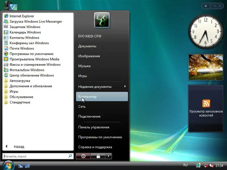This screenshot has width=227, height=170.
Task: Click the analog clock gadget
Action: pos(205,31)
